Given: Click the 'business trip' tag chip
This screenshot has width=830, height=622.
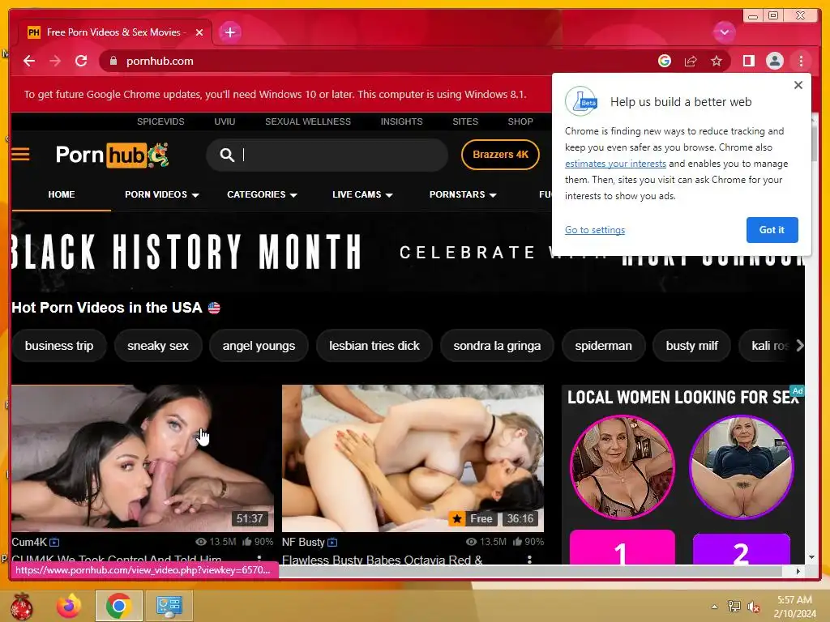Looking at the screenshot, I should pos(58,346).
